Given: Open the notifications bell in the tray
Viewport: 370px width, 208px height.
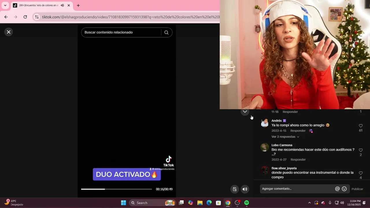Looking at the screenshot, I should 364,203.
